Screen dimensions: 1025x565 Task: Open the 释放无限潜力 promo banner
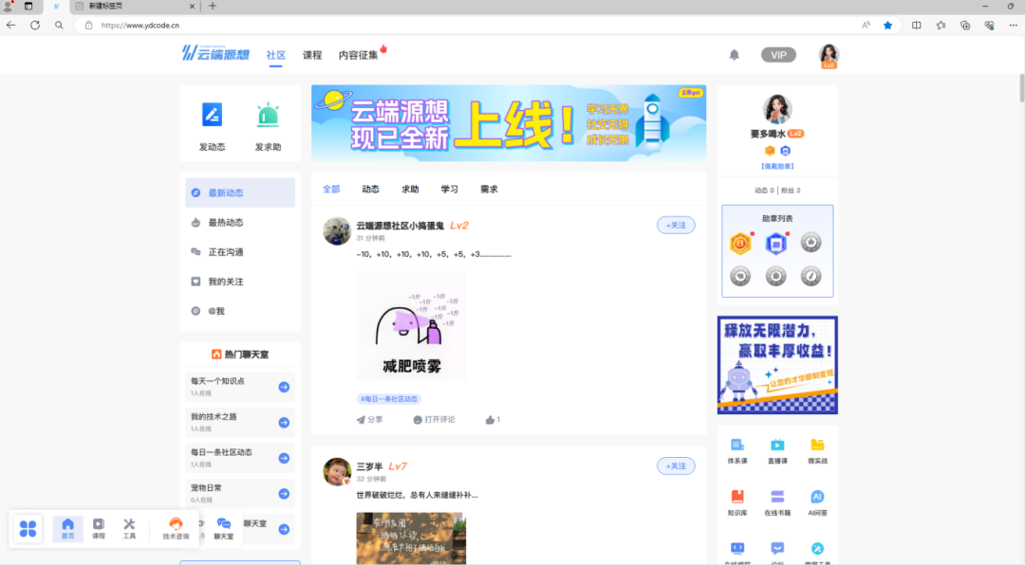[777, 365]
